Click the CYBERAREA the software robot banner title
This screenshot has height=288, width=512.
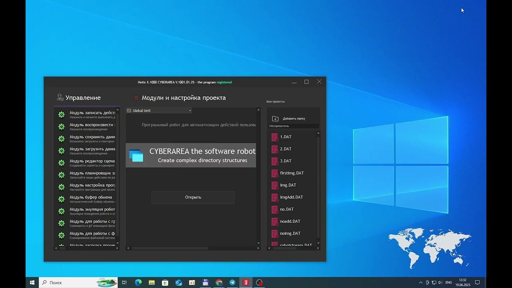202,151
